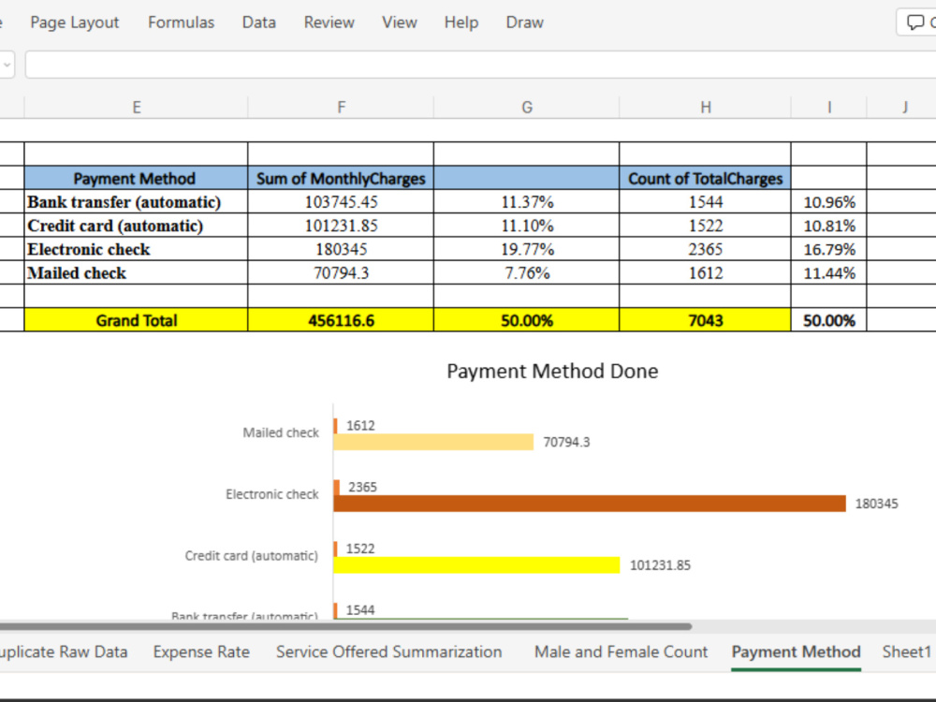This screenshot has width=936, height=702.
Task: Switch to the Data ribbon tab
Action: click(x=259, y=22)
